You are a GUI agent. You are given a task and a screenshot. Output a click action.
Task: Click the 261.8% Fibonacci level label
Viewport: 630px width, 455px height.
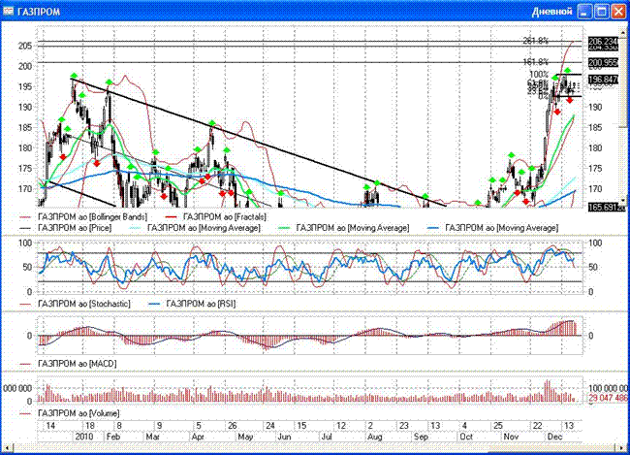[x=536, y=41]
